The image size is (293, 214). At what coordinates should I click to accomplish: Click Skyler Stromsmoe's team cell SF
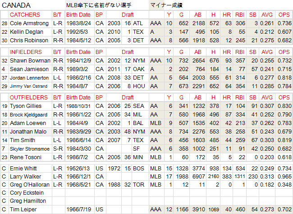coord(137,149)
